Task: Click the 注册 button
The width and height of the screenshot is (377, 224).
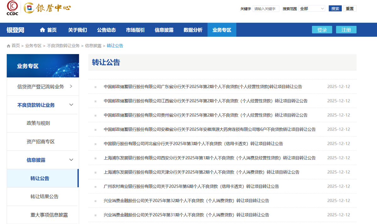Action: (x=346, y=30)
